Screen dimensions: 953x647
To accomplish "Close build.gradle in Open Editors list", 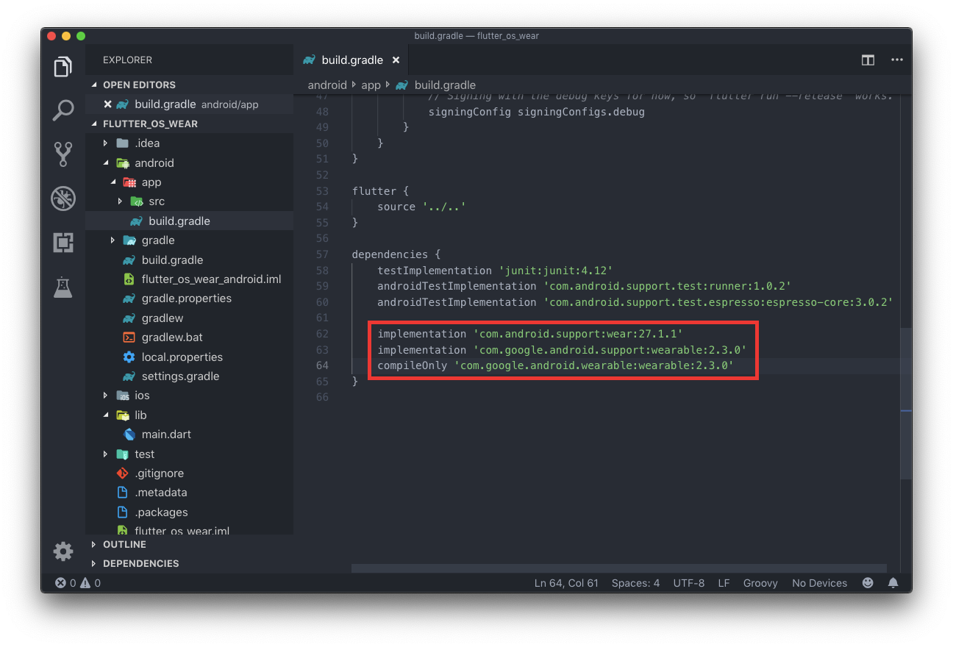I will (x=107, y=104).
